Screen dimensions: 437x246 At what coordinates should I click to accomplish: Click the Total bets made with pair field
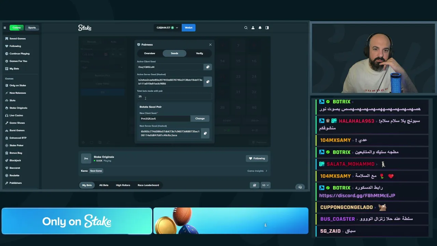(174, 96)
